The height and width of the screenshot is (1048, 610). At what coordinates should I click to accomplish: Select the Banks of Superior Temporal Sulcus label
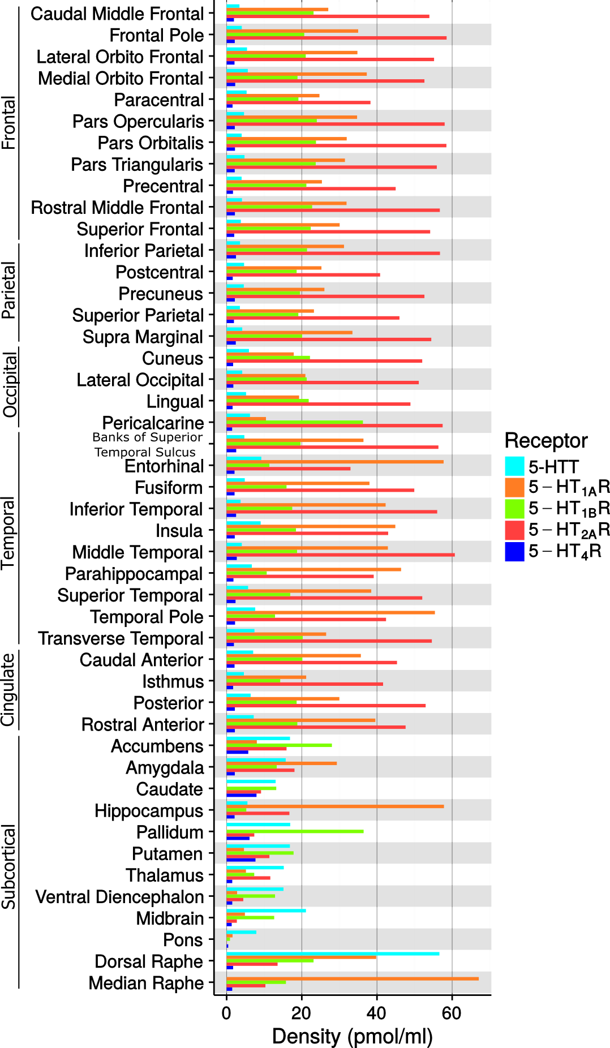pyautogui.click(x=147, y=445)
